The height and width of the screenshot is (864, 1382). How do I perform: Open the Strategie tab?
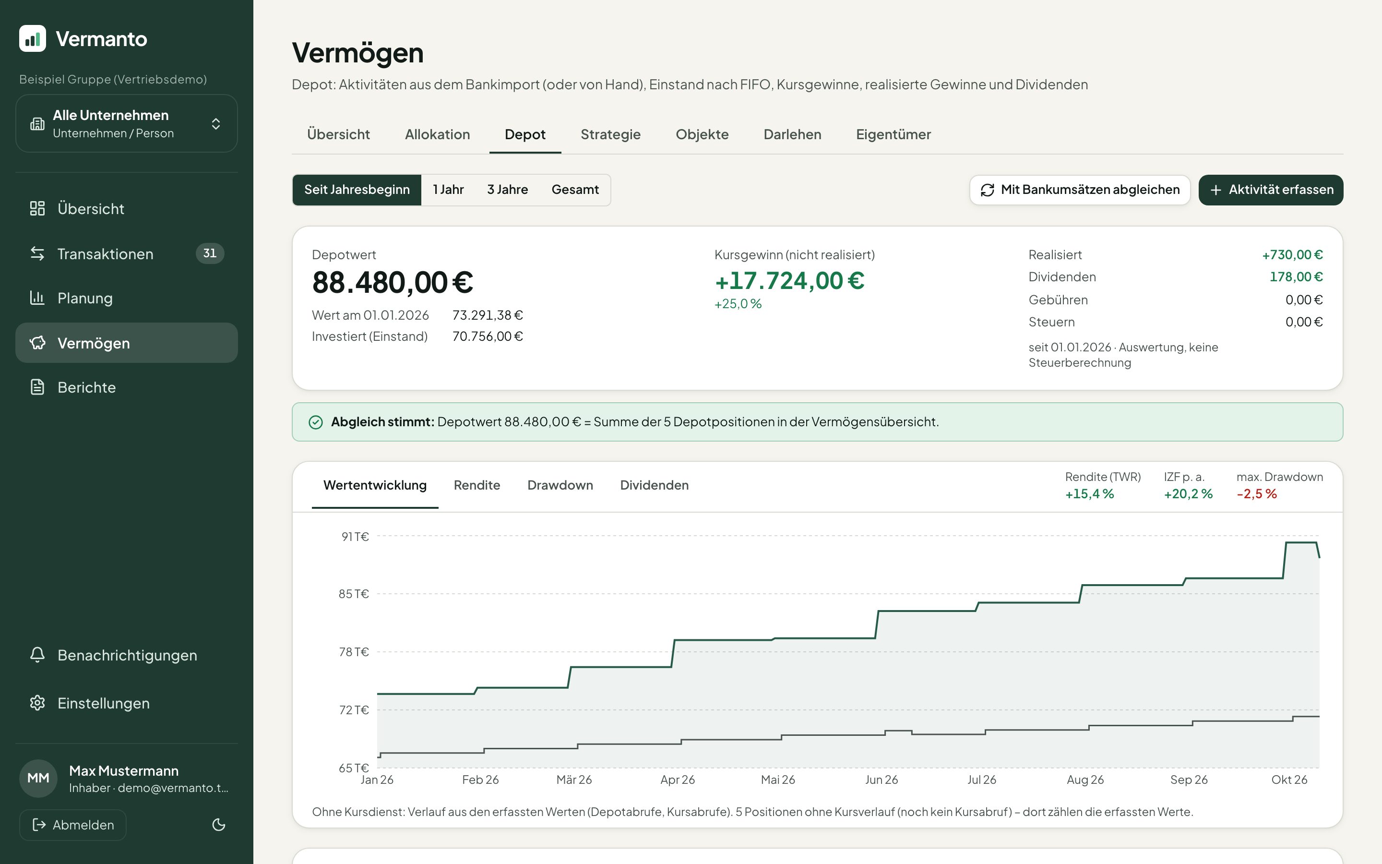pyautogui.click(x=610, y=134)
